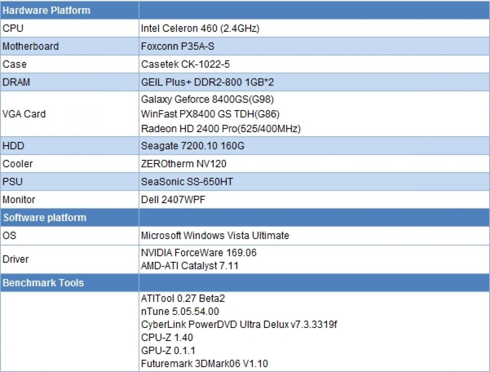The image size is (490, 372).
Task: Select 'Seagate 7200.10 160G' value
Action: (x=193, y=146)
